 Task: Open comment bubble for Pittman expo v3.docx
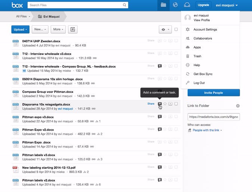[160, 116]
